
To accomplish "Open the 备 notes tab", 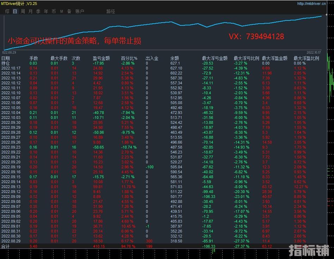I will point(69,11).
